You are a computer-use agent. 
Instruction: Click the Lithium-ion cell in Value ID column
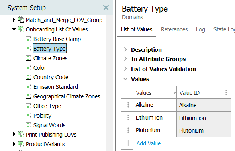[204, 118]
